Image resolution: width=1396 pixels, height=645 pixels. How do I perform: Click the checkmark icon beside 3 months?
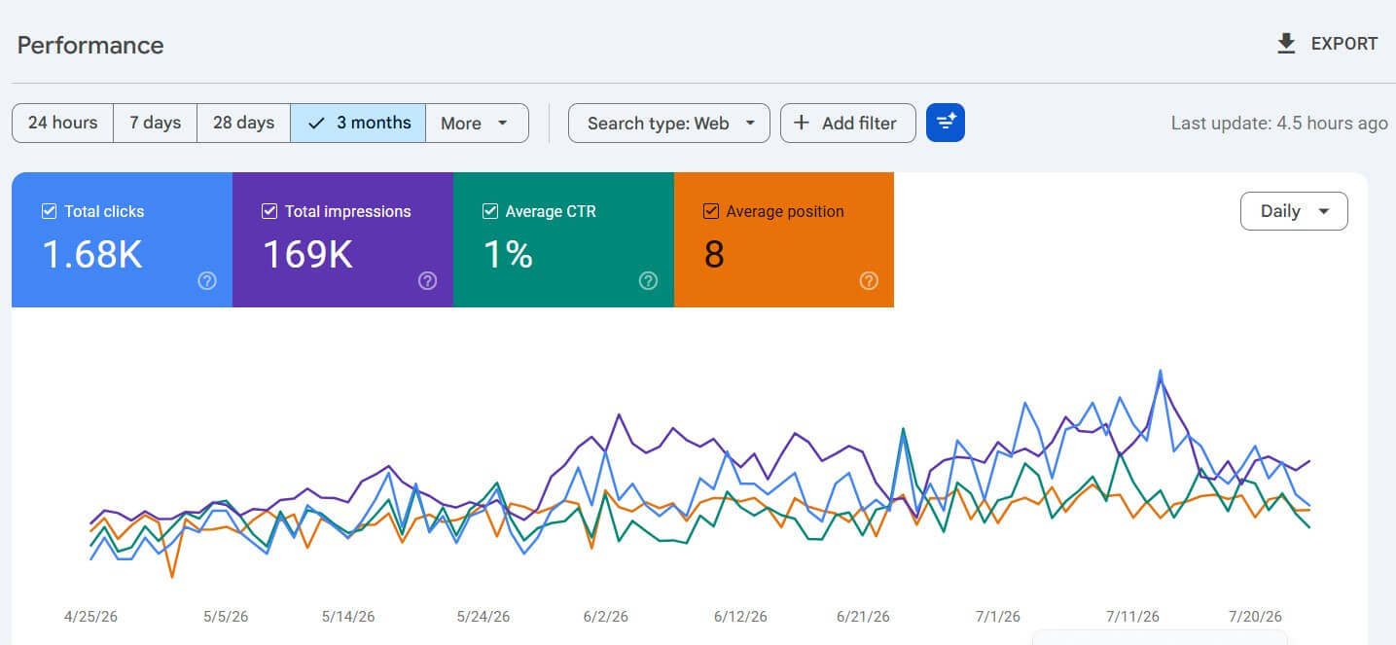click(x=315, y=123)
